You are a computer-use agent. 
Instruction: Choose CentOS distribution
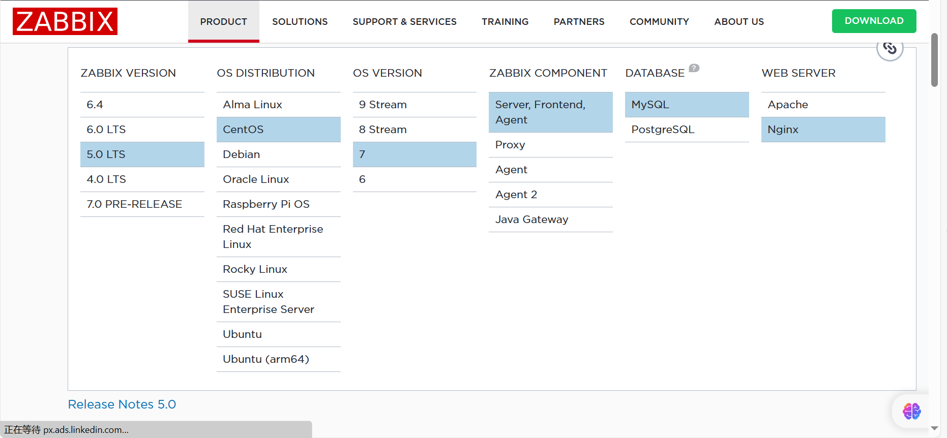(279, 130)
